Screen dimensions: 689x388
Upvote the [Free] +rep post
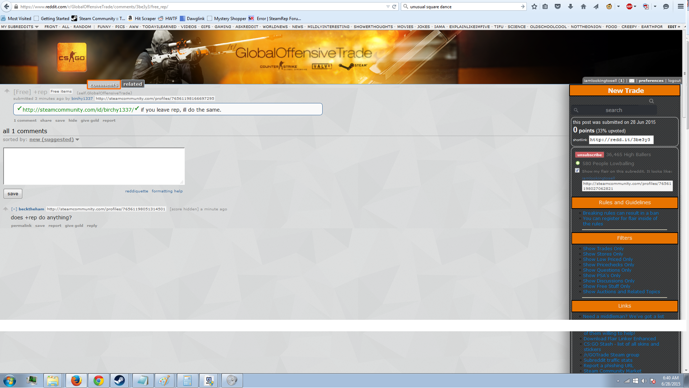click(7, 91)
